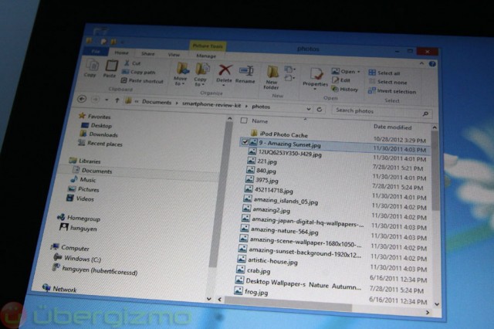Click the Copy icon in the ribbon
The image size is (494, 329).
coord(90,68)
